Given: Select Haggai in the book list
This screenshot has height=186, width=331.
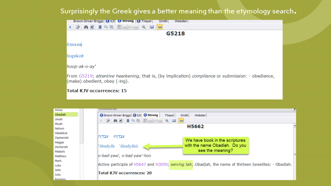Looking at the screenshot, I should tap(59, 142).
